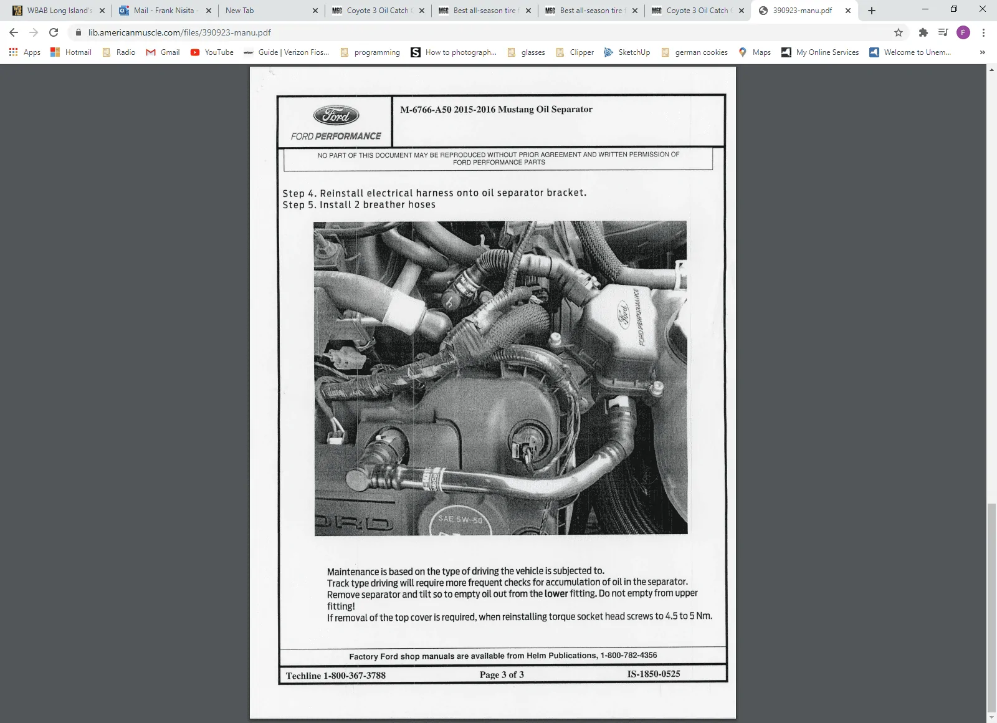Open the glasses bookmarks folder
Image resolution: width=997 pixels, height=723 pixels.
pos(527,52)
